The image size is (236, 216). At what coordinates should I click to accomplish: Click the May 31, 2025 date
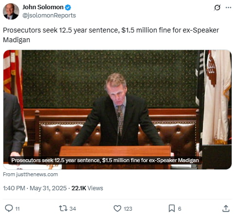tap(48, 188)
